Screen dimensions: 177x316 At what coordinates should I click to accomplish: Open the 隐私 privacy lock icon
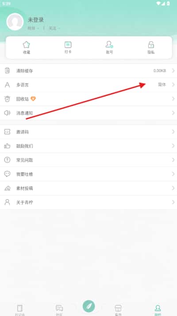(151, 45)
